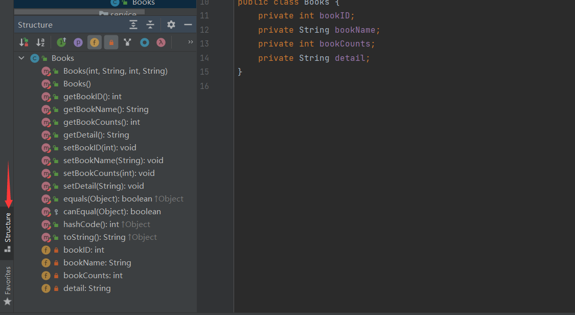Open the Structure tool window tab
This screenshot has width=575, height=315.
pyautogui.click(x=7, y=233)
